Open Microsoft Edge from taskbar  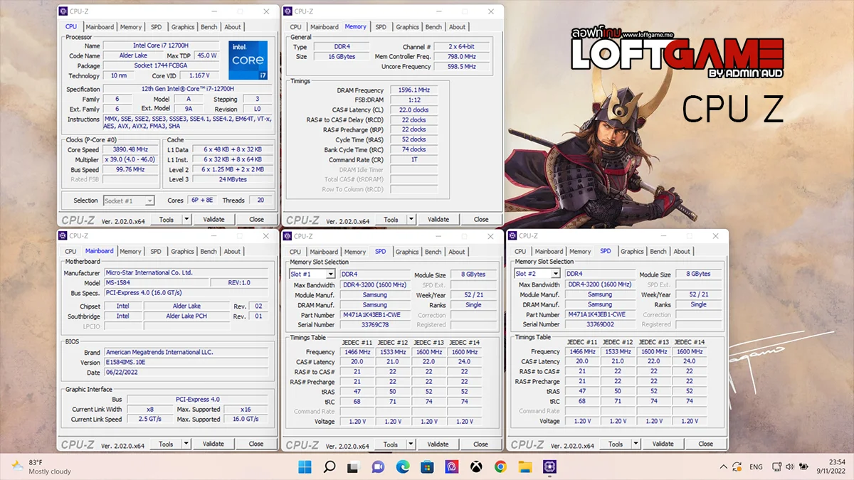click(403, 467)
